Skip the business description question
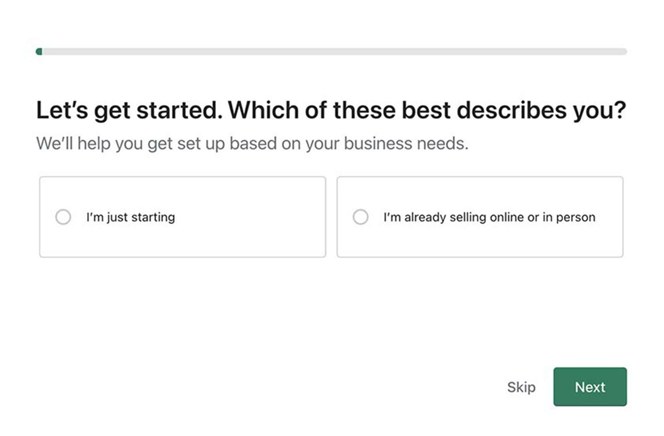This screenshot has width=664, height=436. 521,387
